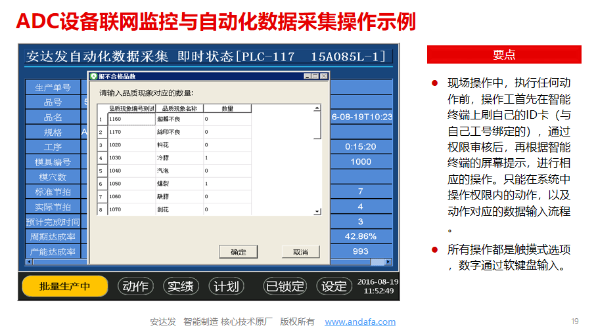Select quantity cell for 爆裂 row

pos(226,184)
